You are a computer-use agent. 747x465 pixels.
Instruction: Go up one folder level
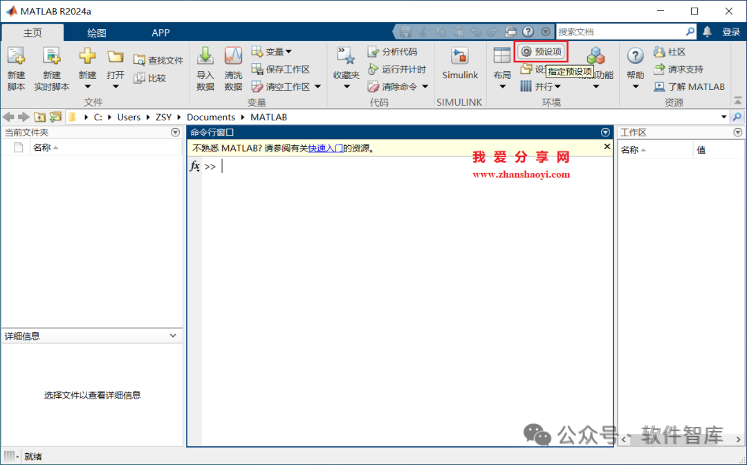tap(39, 117)
